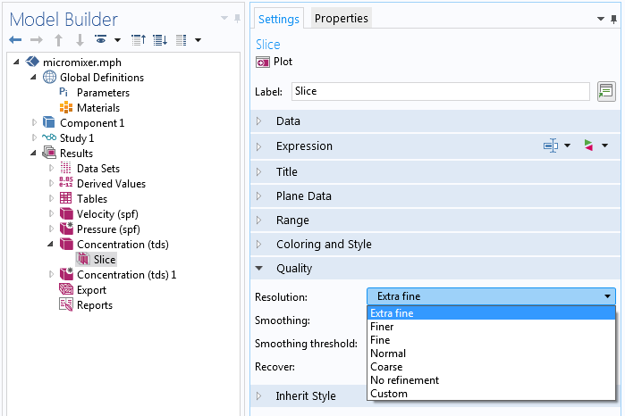Click the expand all tree icon
Screen dimensions: 625x416
[160, 40]
